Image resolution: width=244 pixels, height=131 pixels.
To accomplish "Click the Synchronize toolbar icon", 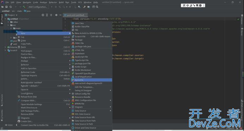I will 11,7.
